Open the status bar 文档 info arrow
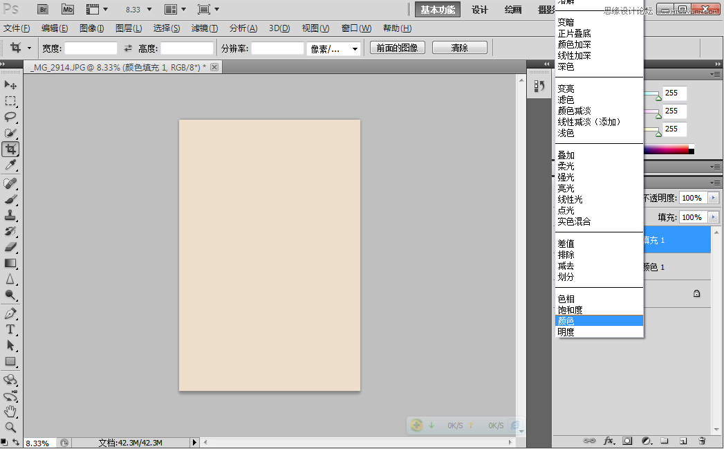The width and height of the screenshot is (724, 449). coord(194,443)
